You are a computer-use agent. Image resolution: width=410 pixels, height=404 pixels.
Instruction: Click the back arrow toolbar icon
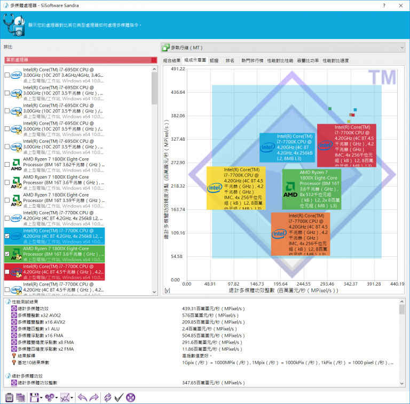pyautogui.click(x=82, y=398)
